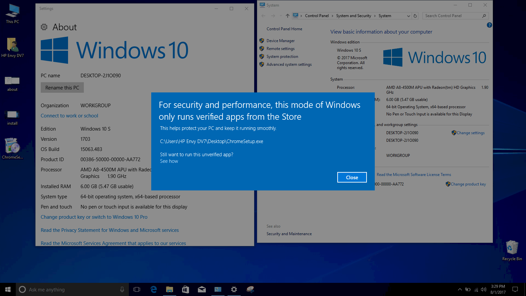Refresh the System control panel address bar
The width and height of the screenshot is (526, 296).
click(x=415, y=16)
